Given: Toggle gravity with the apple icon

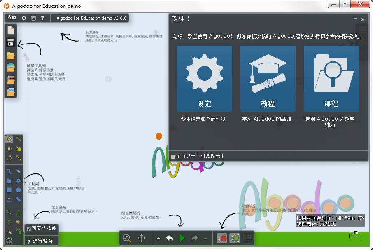Looking at the screenshot, I should point(222,238).
